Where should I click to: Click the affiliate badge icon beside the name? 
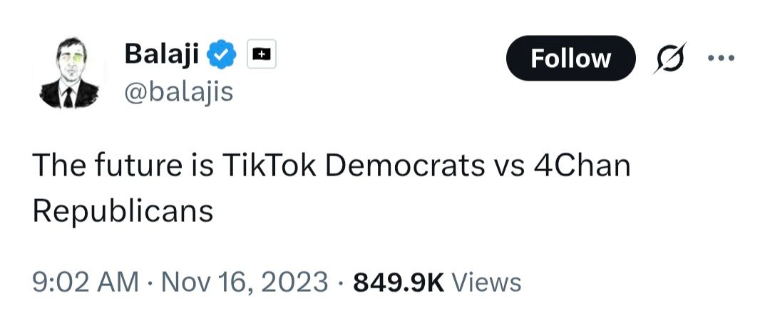click(x=262, y=53)
